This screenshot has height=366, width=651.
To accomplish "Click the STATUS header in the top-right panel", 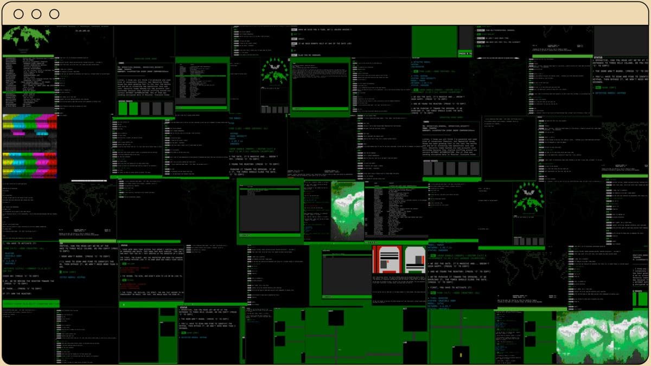I will 599,56.
